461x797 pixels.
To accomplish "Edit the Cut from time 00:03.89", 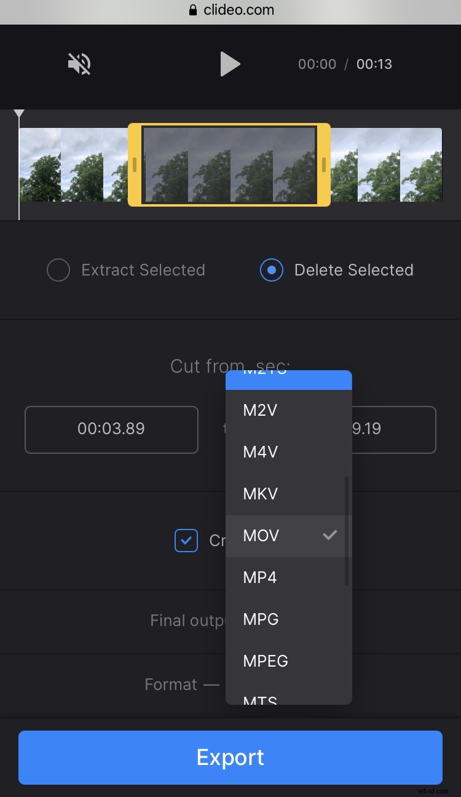I will pyautogui.click(x=111, y=429).
